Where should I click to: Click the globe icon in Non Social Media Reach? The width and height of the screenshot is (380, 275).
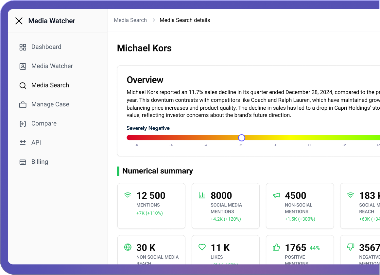[128, 247]
